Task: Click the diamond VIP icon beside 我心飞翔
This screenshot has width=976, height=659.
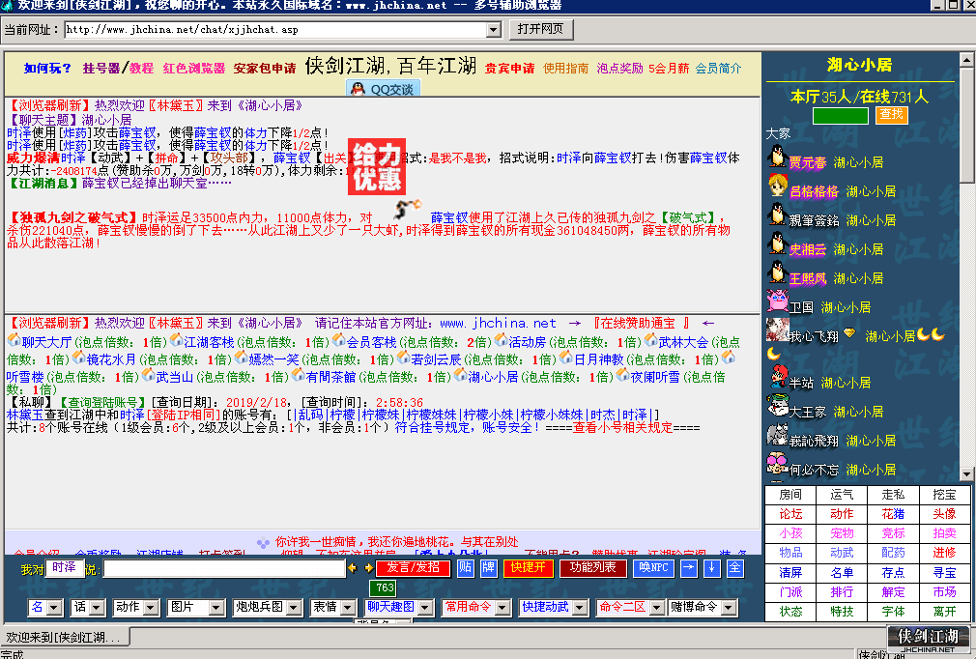Action: pos(849,333)
